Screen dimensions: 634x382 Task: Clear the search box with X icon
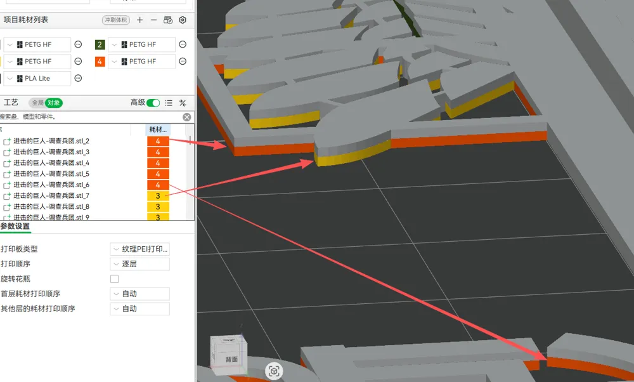coord(187,117)
